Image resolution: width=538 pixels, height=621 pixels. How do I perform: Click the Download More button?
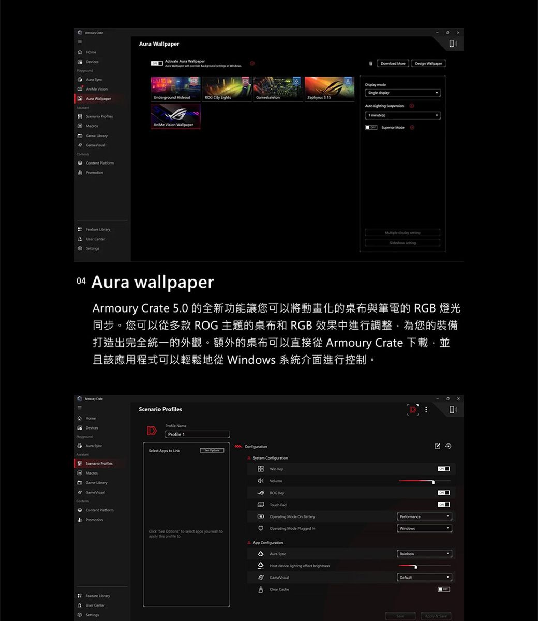[x=393, y=63]
